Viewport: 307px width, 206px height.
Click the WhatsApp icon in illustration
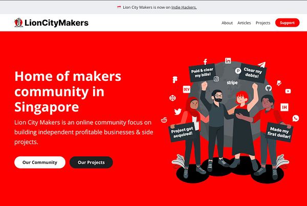point(296,118)
